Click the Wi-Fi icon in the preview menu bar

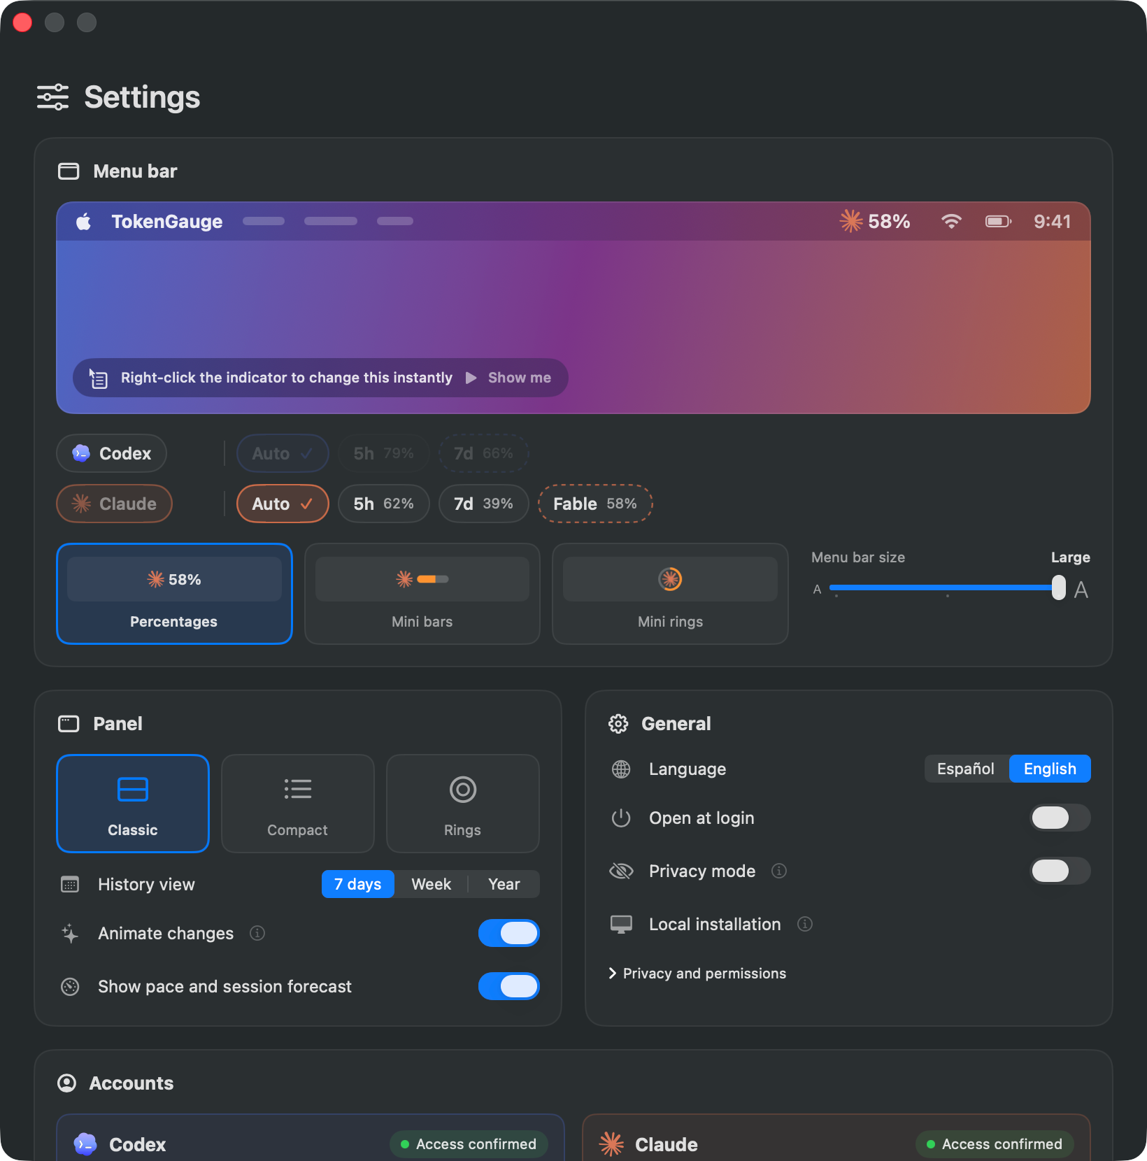click(x=951, y=222)
